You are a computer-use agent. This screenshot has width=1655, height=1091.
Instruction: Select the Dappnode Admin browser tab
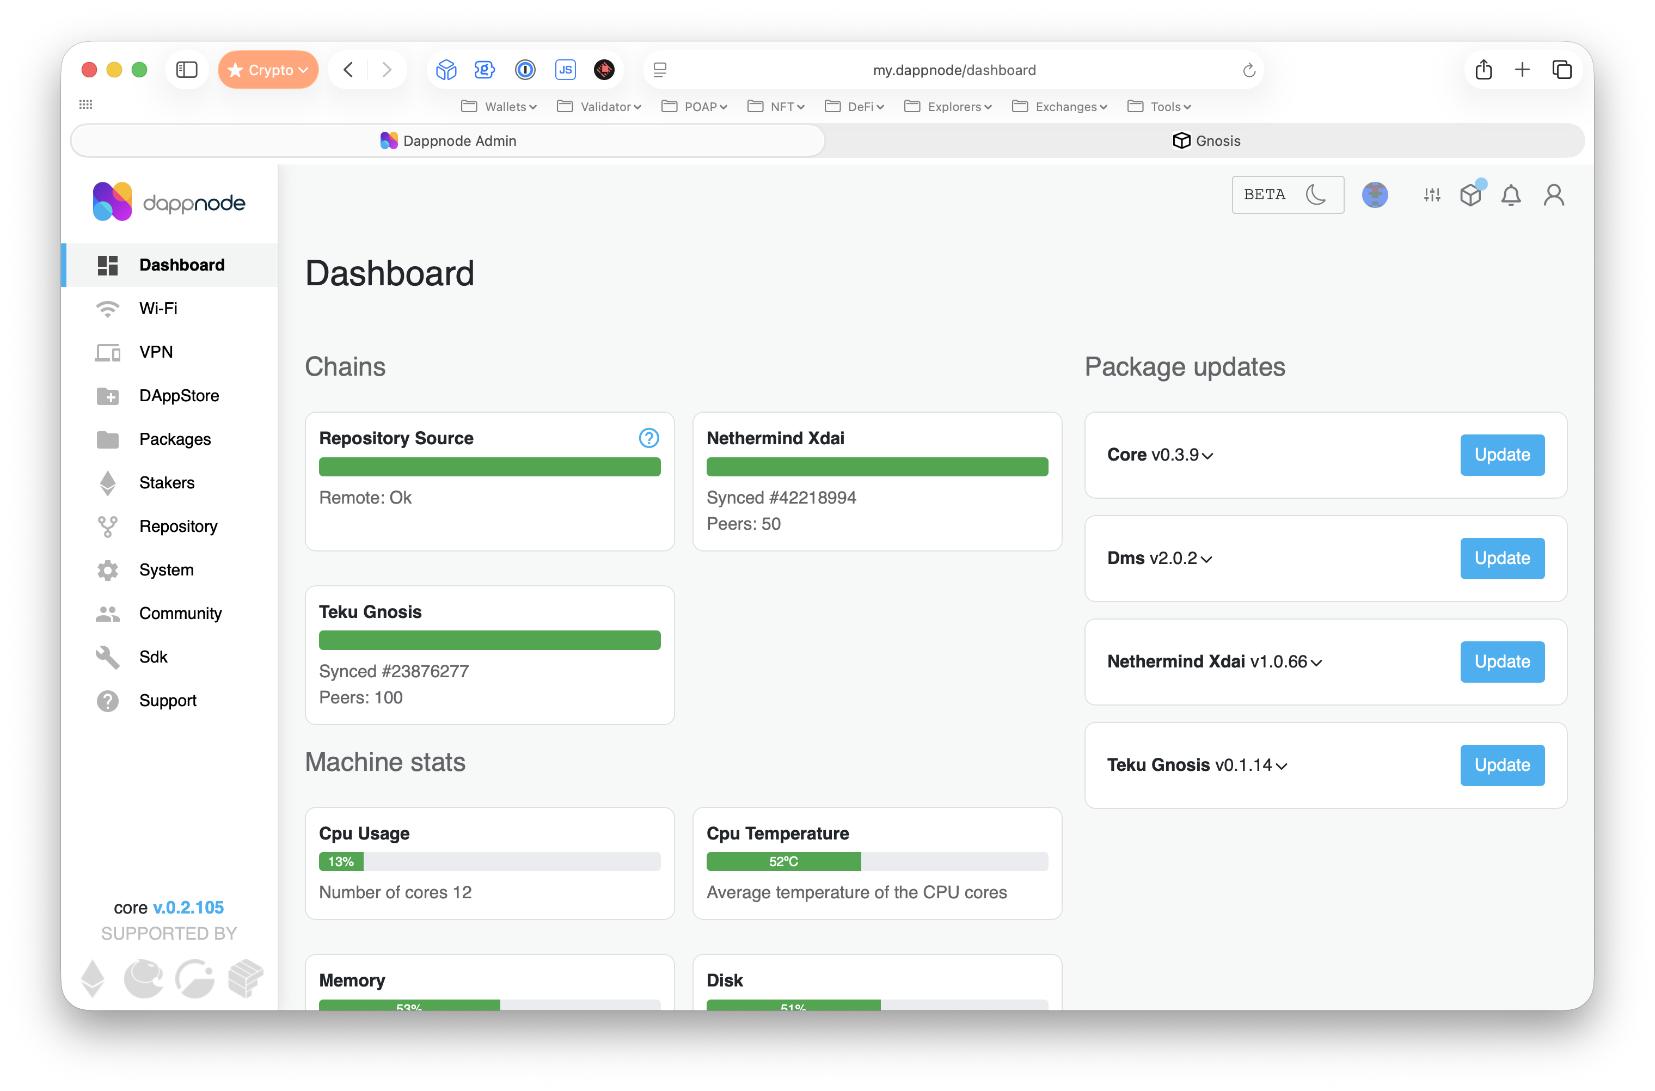coord(449,140)
